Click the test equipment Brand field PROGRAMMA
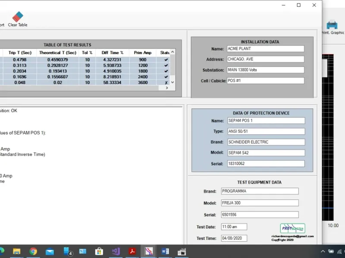Viewport: 345px width, 258px height. point(260,191)
